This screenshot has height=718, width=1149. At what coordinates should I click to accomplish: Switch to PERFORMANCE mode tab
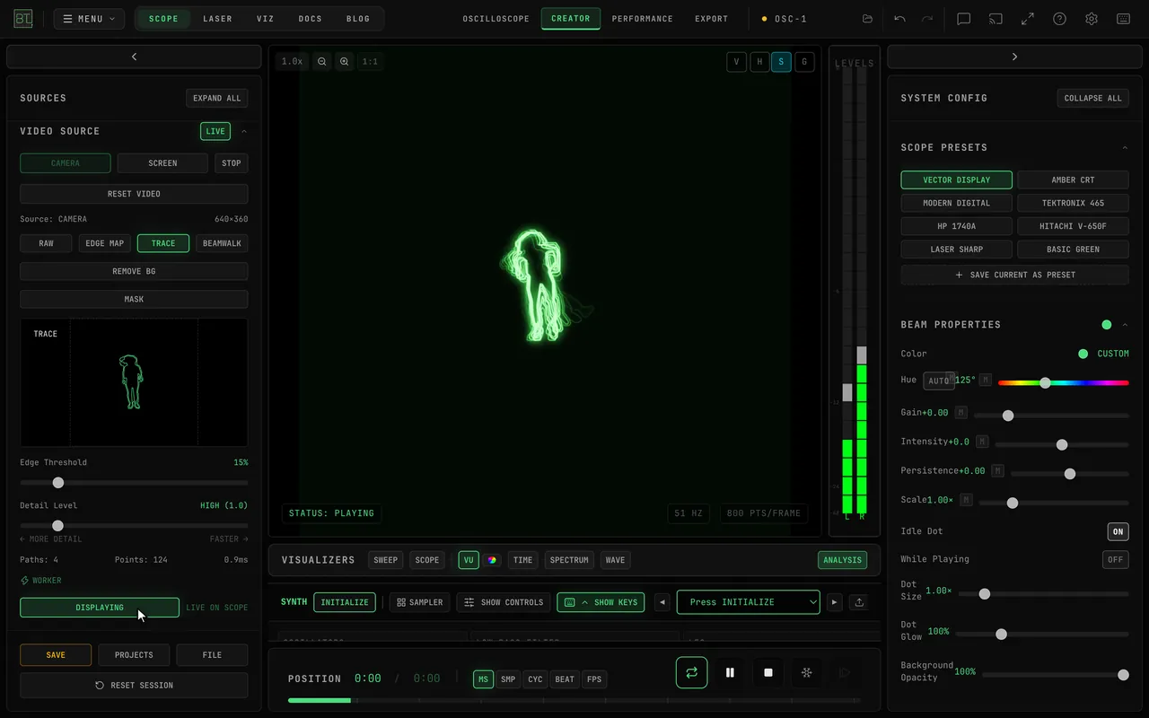point(643,19)
